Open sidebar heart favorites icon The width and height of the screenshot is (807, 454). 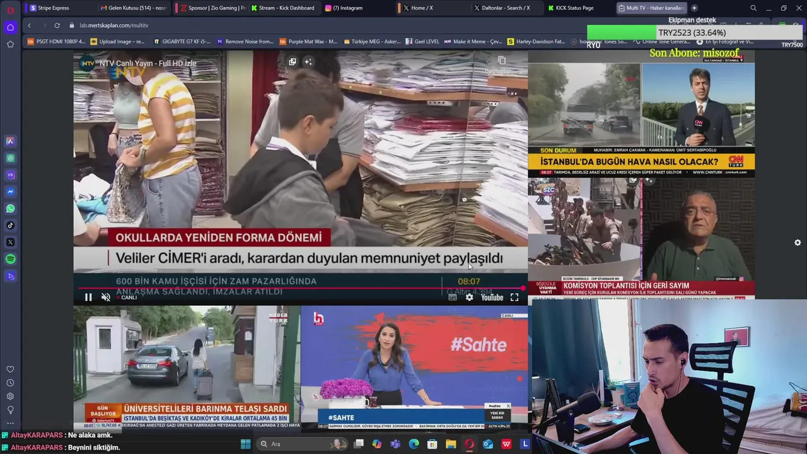(10, 370)
